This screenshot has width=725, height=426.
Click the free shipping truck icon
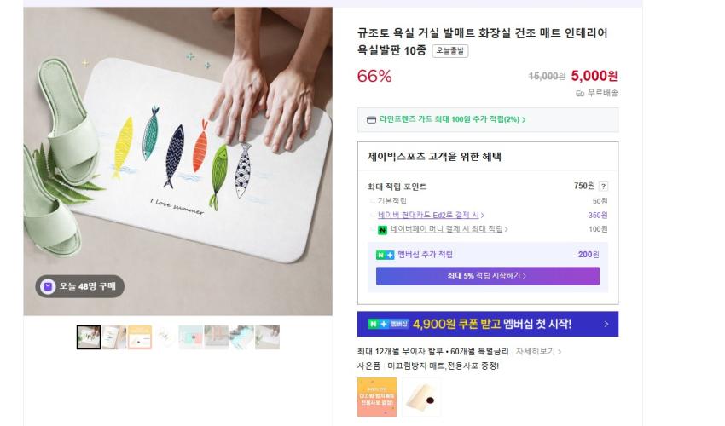pyautogui.click(x=580, y=93)
